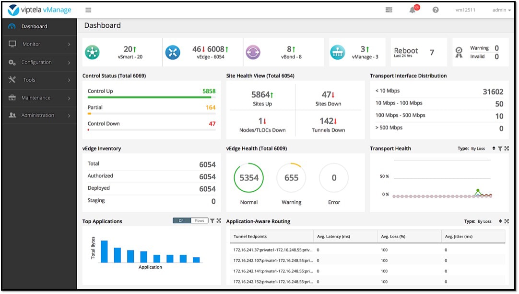519x294 pixels.
Task: Open the notifications bell icon
Action: point(413,10)
